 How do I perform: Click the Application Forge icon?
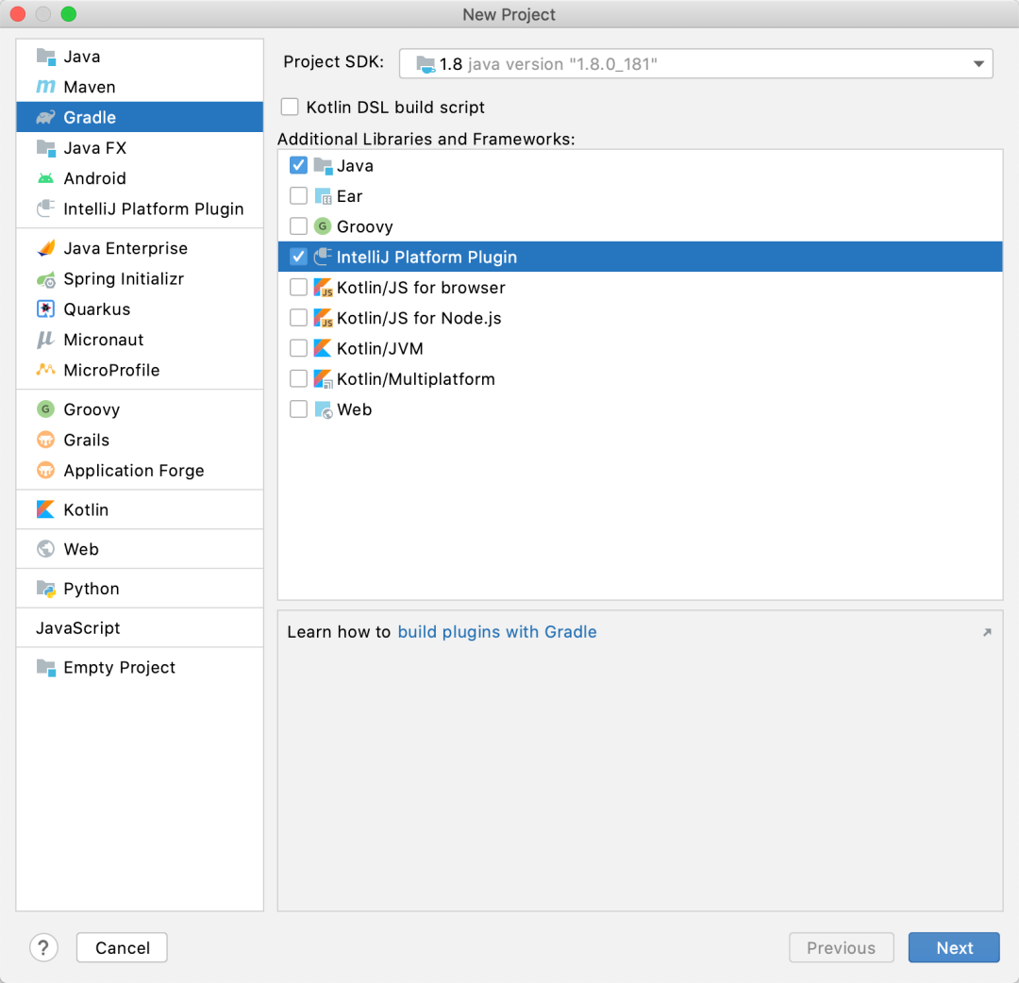(x=45, y=470)
